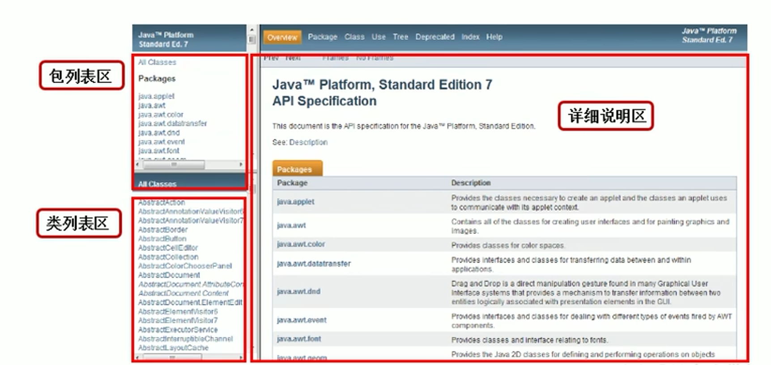Image resolution: width=771 pixels, height=365 pixels.
Task: Open the AbstractDocument.ElementEdit class
Action: (190, 302)
